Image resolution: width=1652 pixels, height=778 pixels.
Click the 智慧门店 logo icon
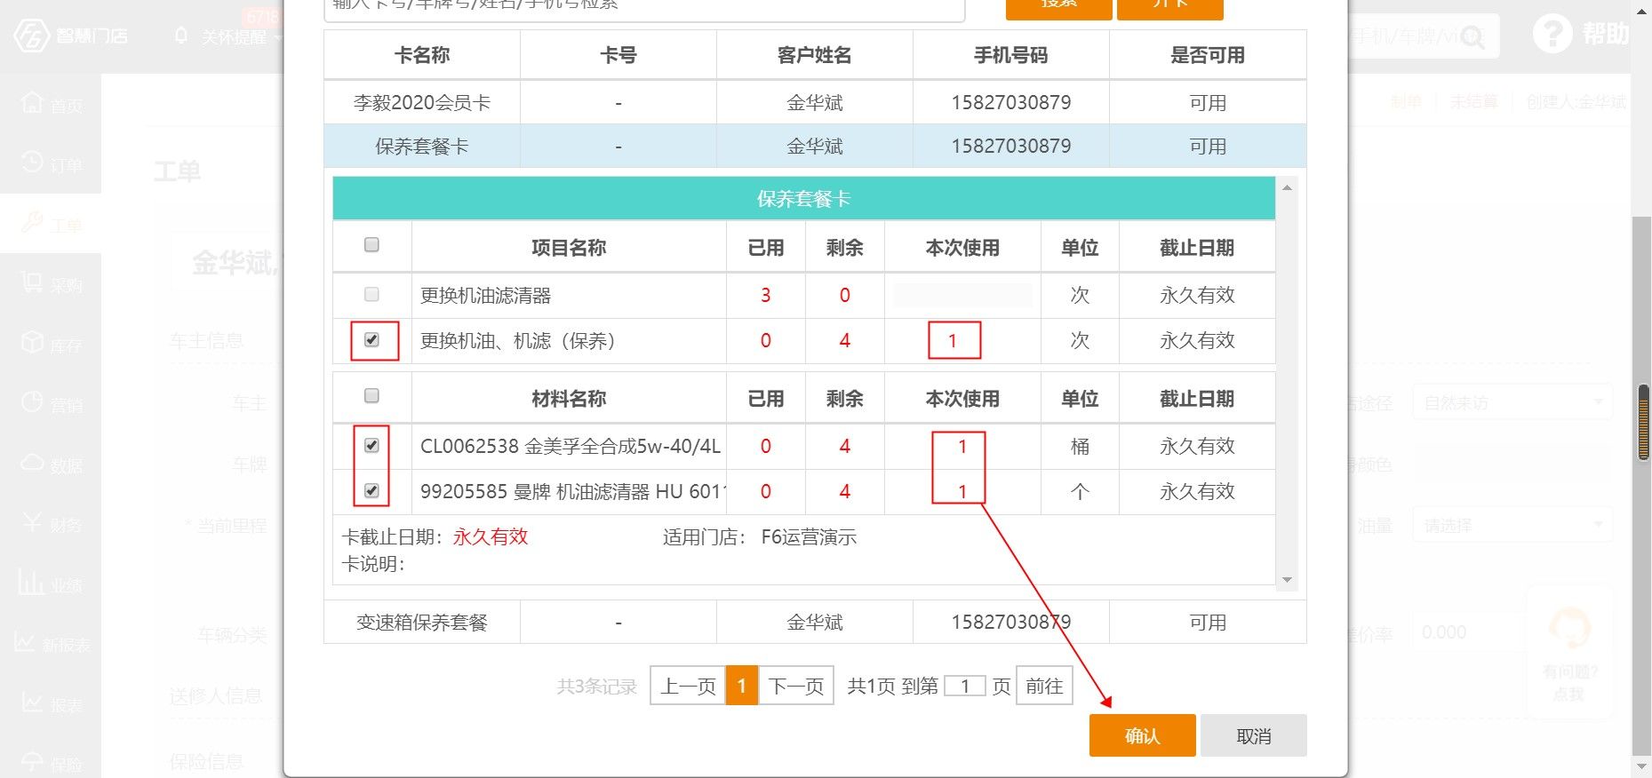tap(30, 36)
